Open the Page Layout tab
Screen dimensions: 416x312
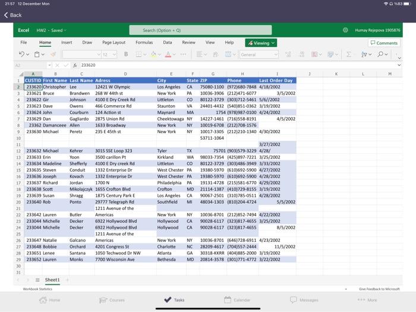point(114,42)
